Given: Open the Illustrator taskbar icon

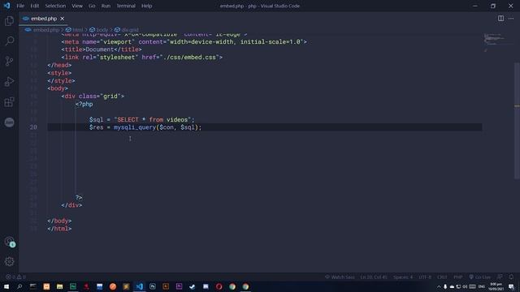Looking at the screenshot, I should click(166, 286).
